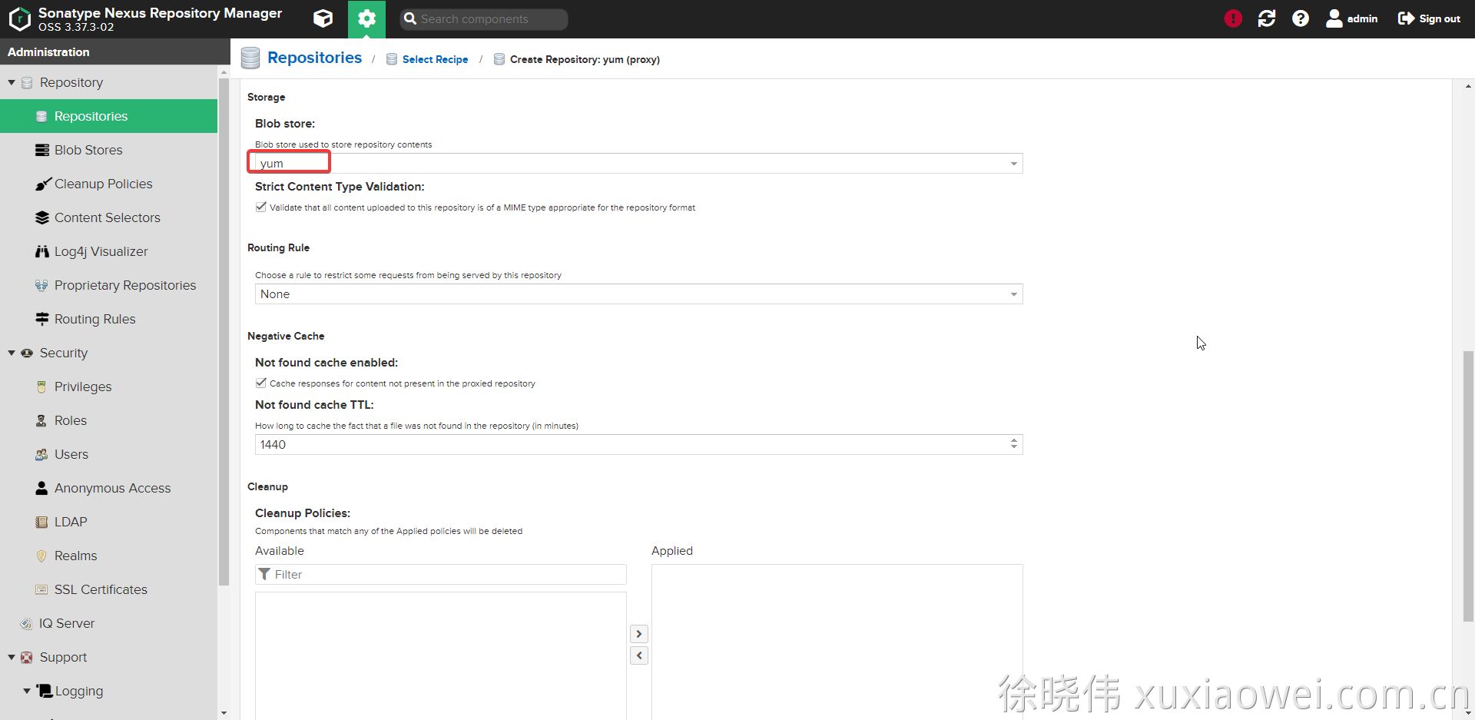The width and height of the screenshot is (1475, 720).
Task: Click the Sign out button
Action: [x=1429, y=18]
